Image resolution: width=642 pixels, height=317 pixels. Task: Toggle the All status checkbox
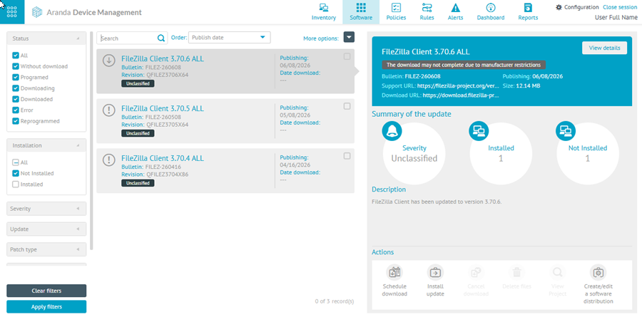click(16, 56)
